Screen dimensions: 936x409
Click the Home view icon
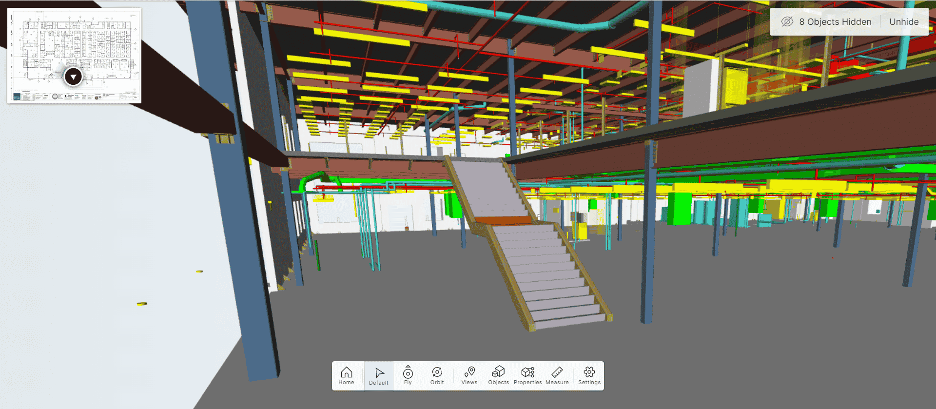tap(346, 375)
